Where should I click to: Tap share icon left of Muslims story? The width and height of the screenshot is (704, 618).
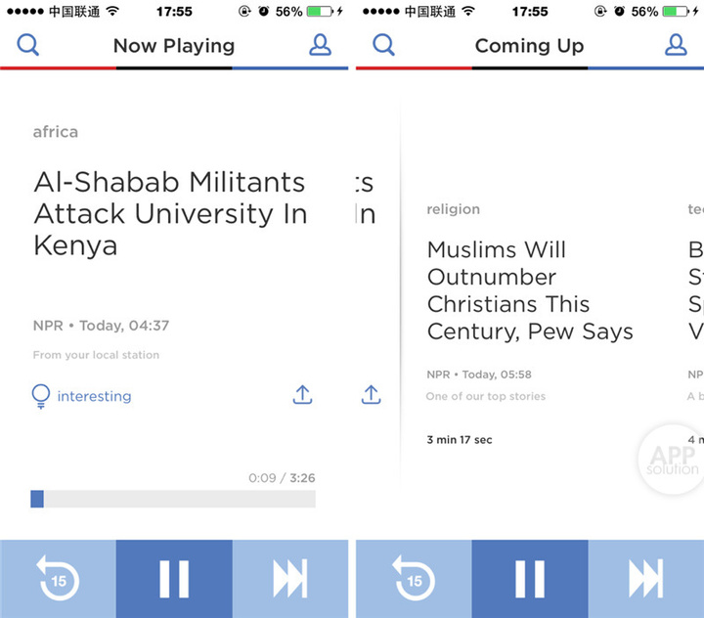[371, 395]
